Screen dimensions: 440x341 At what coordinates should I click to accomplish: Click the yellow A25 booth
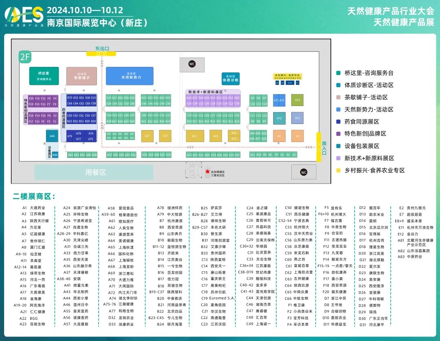(x=165, y=136)
